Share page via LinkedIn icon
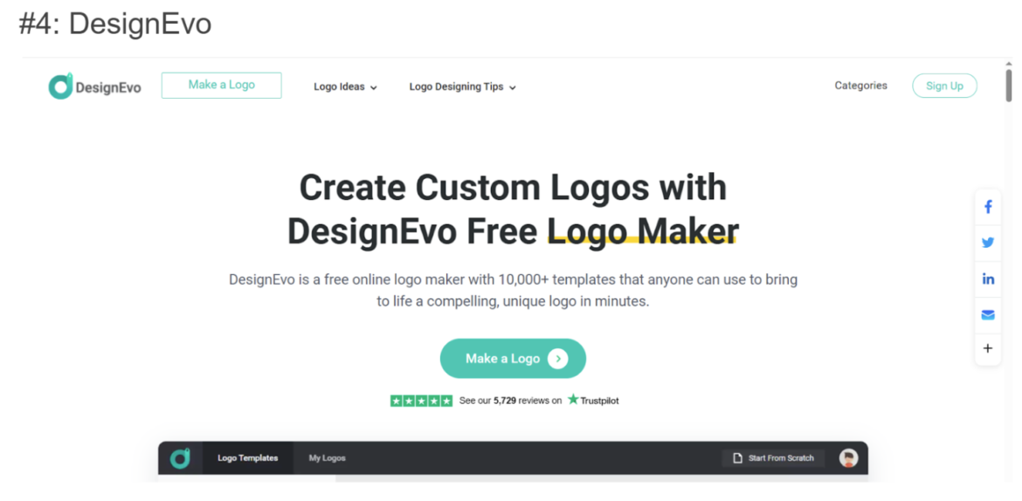Viewport: 1022px width, 501px height. click(x=988, y=278)
